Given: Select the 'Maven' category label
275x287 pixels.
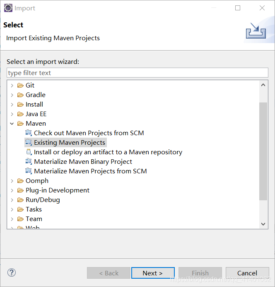Looking at the screenshot, I should [x=36, y=123].
